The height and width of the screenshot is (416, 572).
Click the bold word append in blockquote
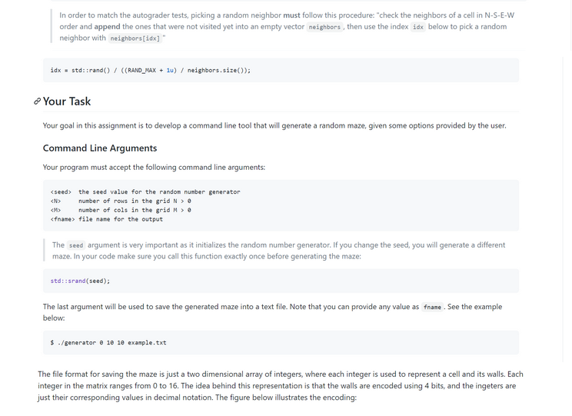(108, 27)
